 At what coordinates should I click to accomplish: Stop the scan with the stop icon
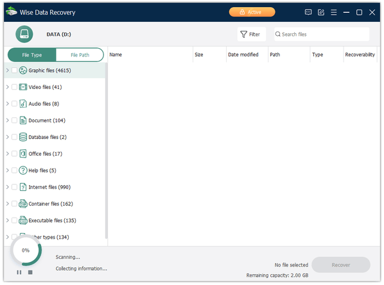tap(30, 272)
